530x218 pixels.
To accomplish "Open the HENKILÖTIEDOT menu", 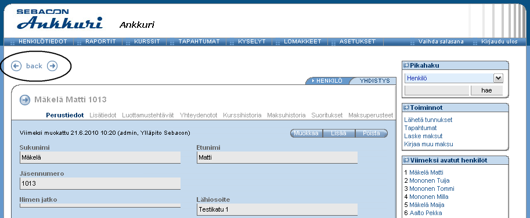I will pos(42,42).
